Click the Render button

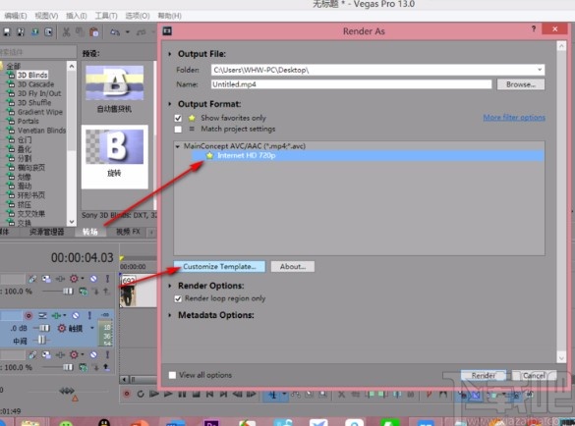[484, 376]
